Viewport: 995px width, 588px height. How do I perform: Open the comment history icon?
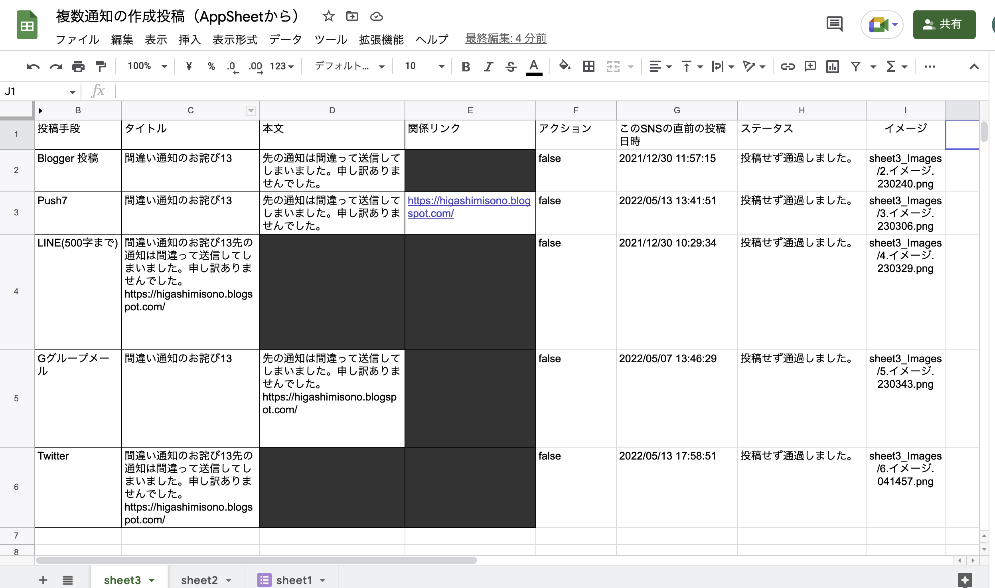click(x=834, y=24)
